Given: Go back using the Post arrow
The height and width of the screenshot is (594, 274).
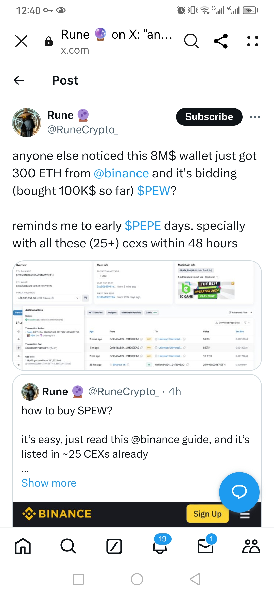Looking at the screenshot, I should click(x=19, y=80).
